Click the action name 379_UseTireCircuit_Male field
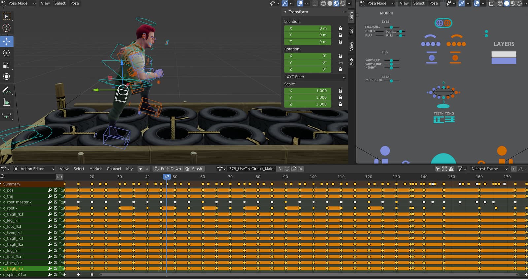Viewport: 528px width, 279px height. click(x=251, y=169)
